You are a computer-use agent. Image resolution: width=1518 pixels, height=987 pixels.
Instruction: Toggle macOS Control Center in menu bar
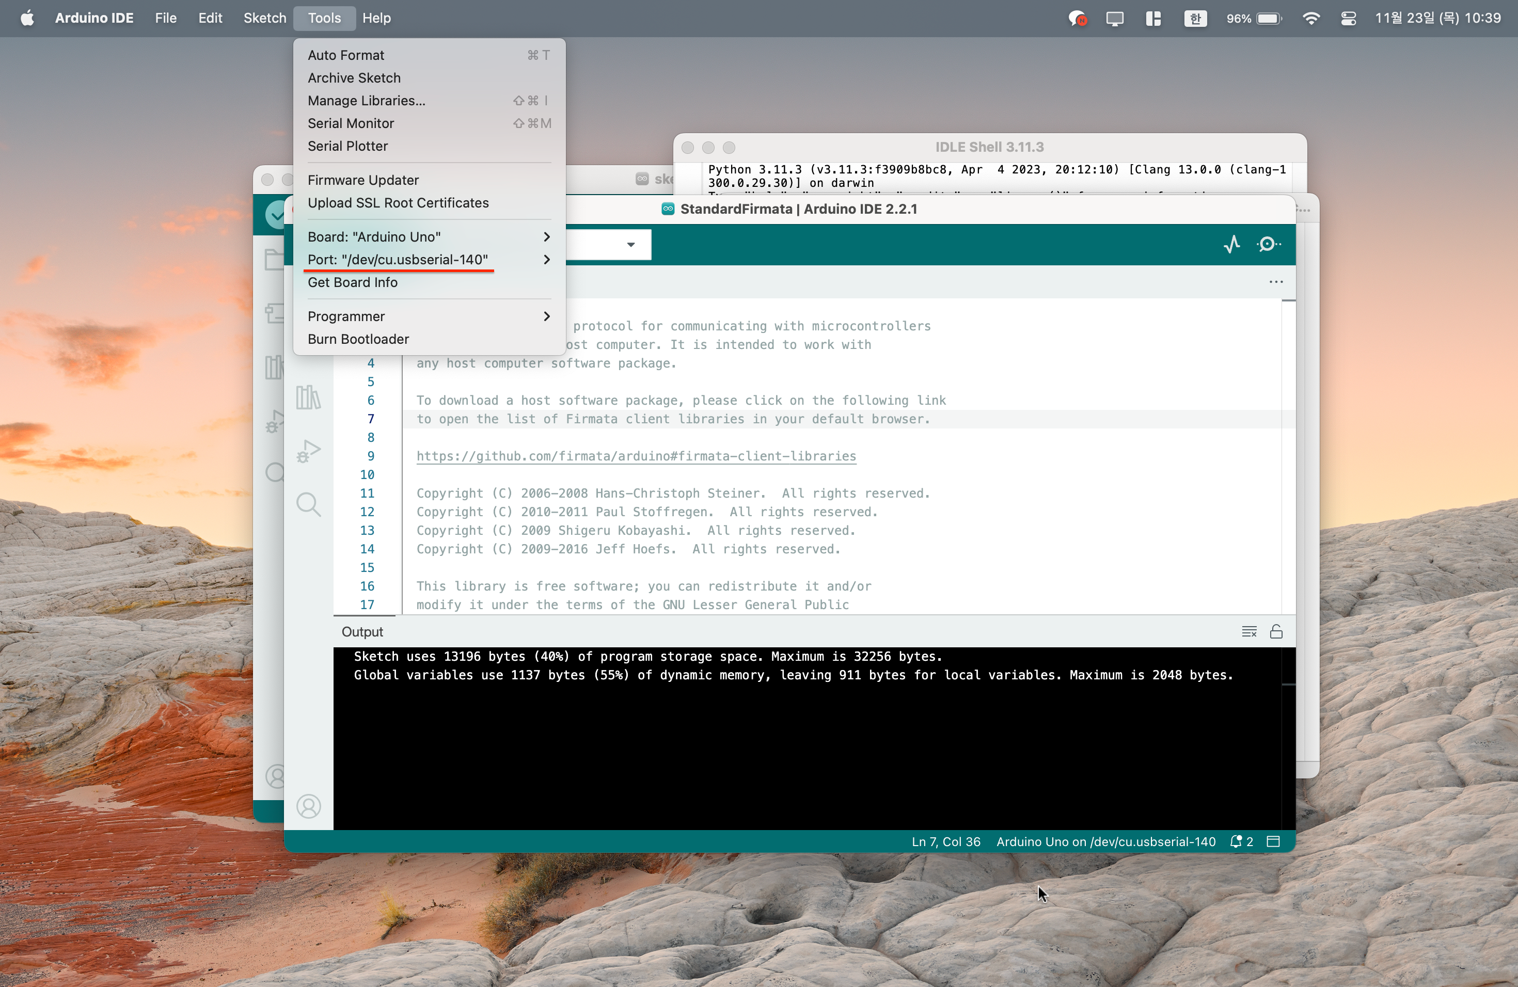click(1348, 19)
